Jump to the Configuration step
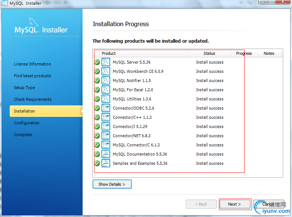 pyautogui.click(x=27, y=123)
